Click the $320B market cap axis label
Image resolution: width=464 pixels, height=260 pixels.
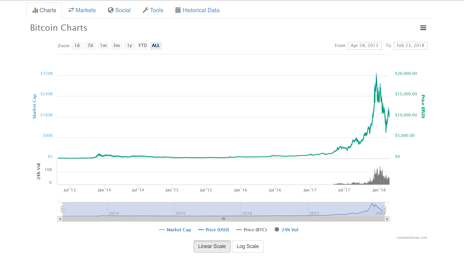pos(47,73)
